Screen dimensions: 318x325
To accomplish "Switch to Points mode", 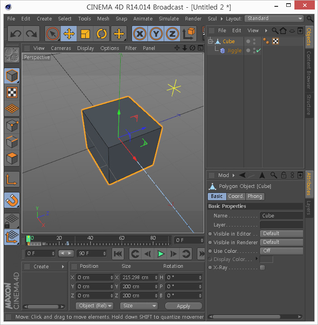I will click(x=12, y=126).
